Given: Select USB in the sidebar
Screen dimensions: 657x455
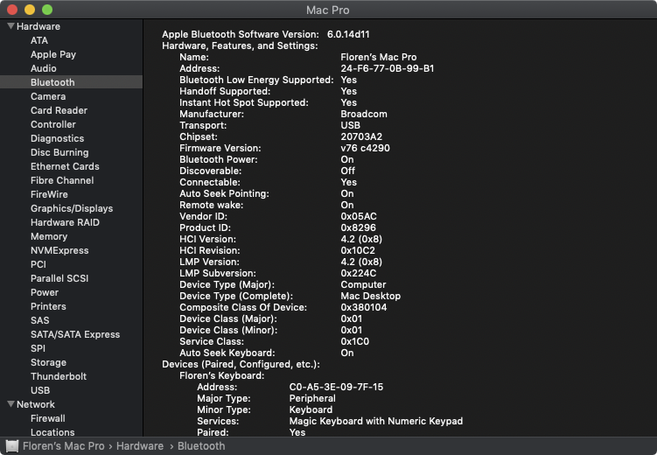Looking at the screenshot, I should [x=40, y=390].
